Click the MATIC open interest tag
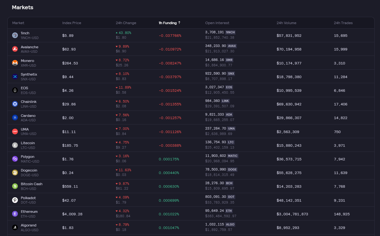Viewport: 380px width, 236px height. pyautogui.click(x=233, y=156)
